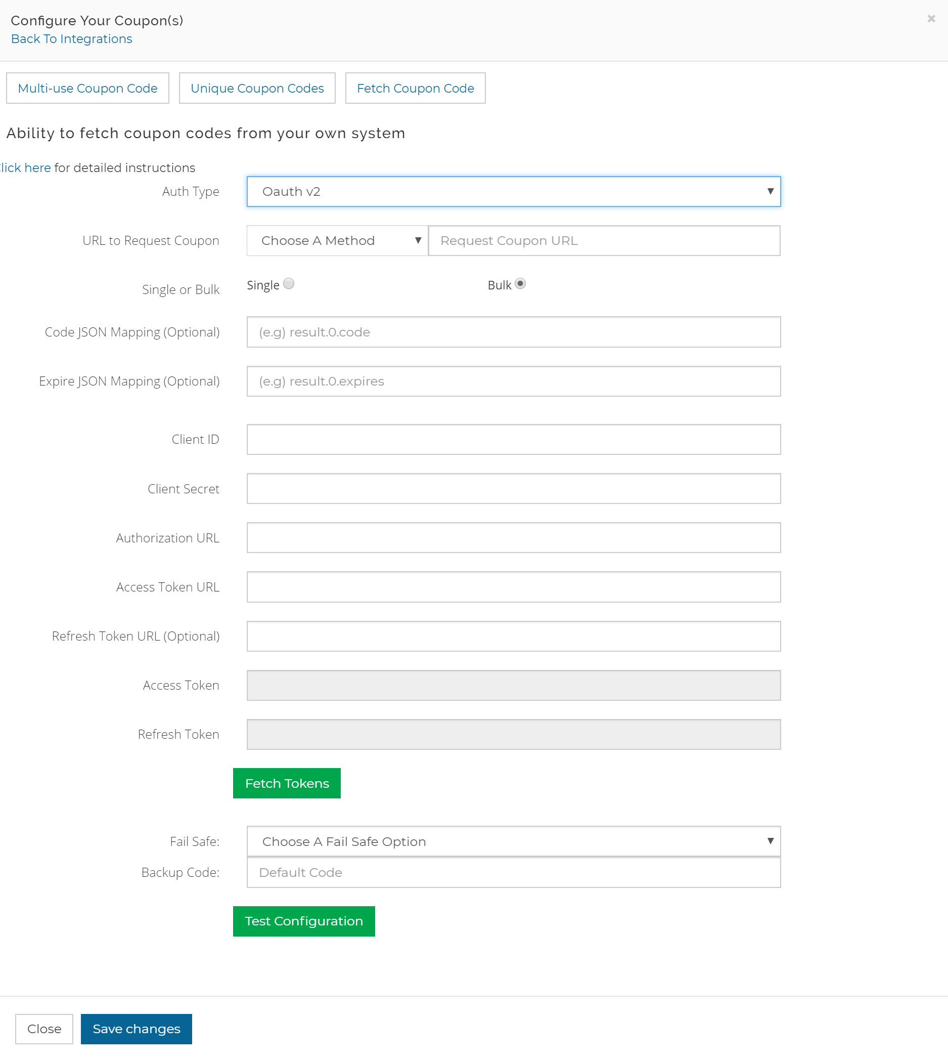
Task: Click the detailed instructions link
Action: pos(24,167)
